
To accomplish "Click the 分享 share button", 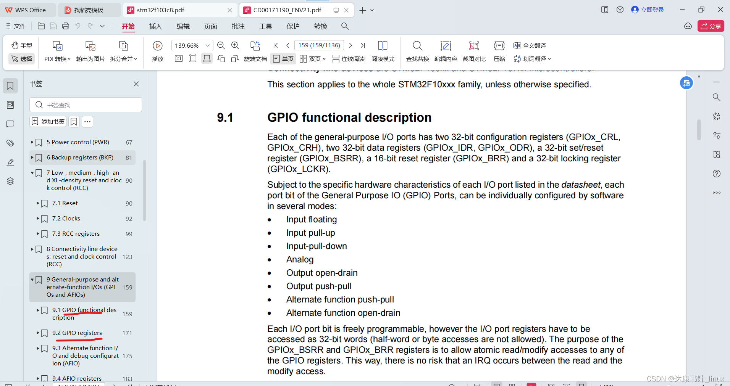I will (x=711, y=26).
